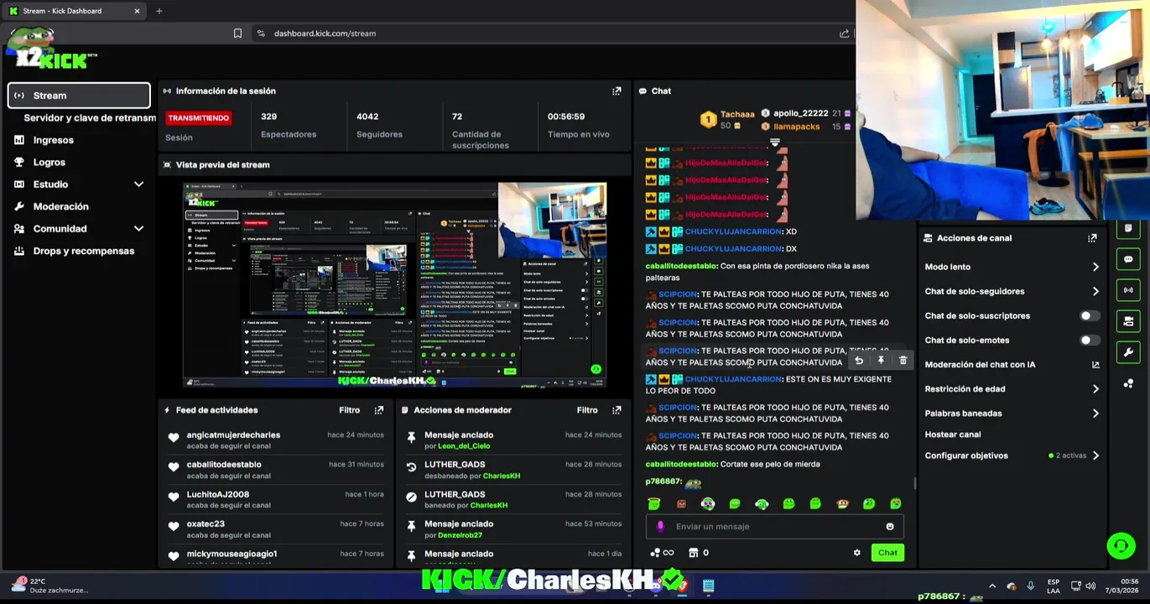Pop out the Acciones de moderador panel
Image resolution: width=1150 pixels, height=604 pixels.
click(x=617, y=410)
